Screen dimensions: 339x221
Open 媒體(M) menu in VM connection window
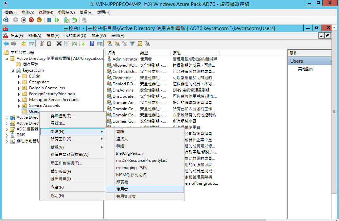46,12
